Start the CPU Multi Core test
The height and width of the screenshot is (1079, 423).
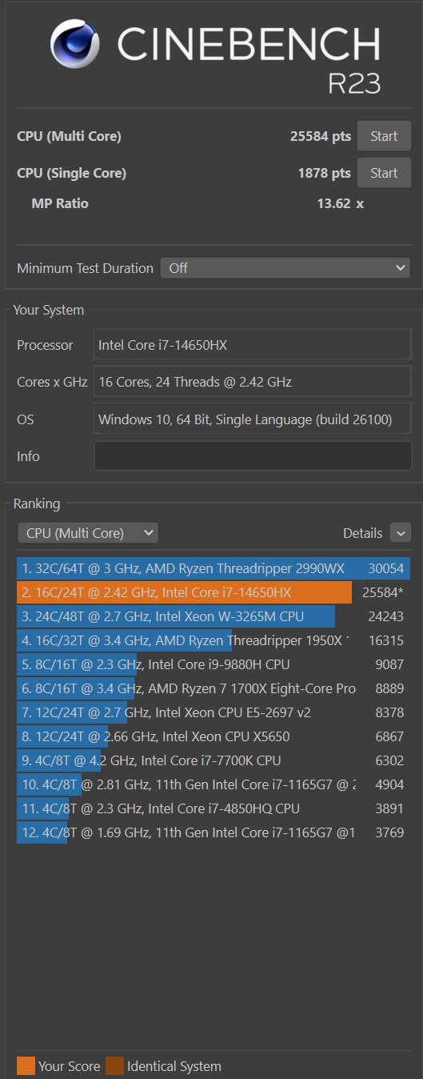[x=384, y=136]
